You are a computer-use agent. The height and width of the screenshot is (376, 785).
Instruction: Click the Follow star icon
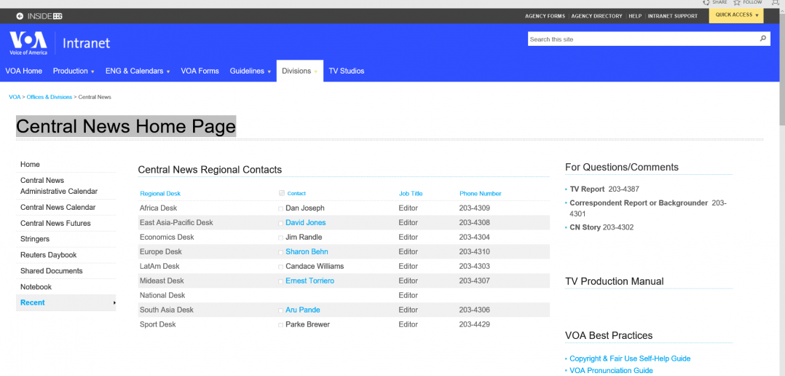(737, 2)
